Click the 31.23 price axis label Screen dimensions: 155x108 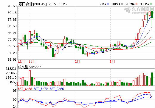12,53
